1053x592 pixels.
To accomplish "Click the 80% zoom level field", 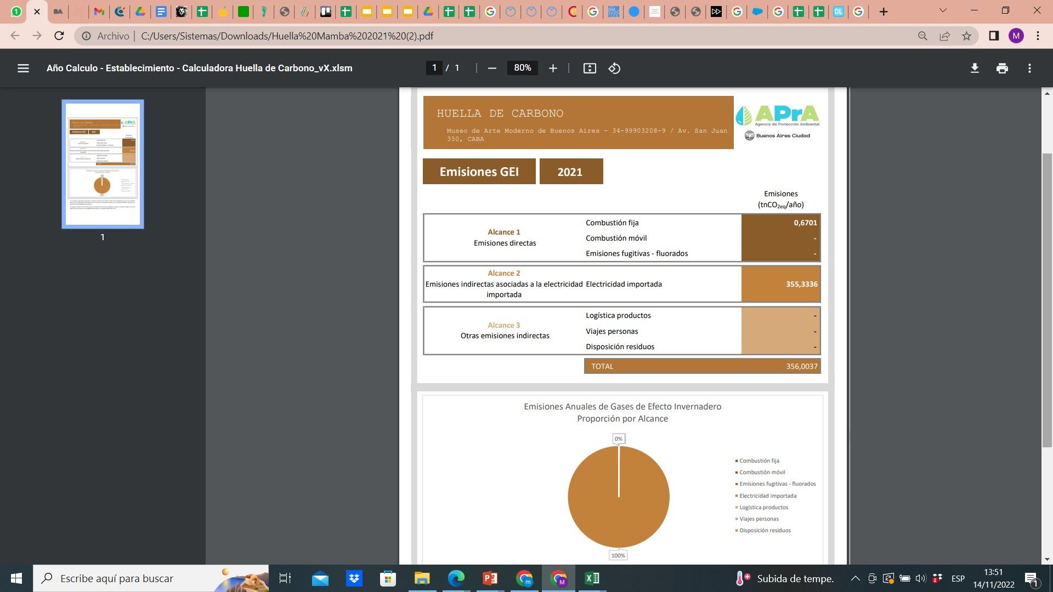I will pyautogui.click(x=522, y=68).
